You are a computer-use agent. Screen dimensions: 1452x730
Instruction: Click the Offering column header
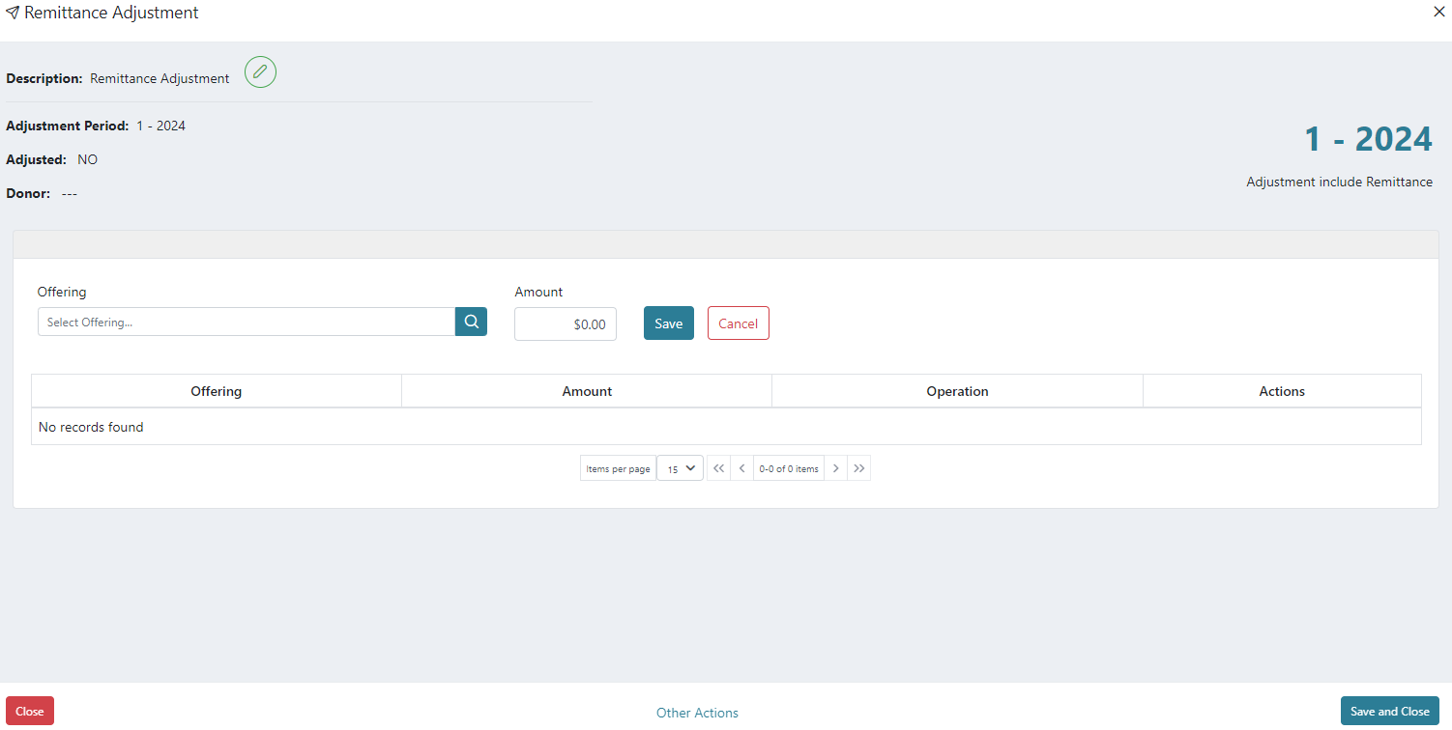216,390
